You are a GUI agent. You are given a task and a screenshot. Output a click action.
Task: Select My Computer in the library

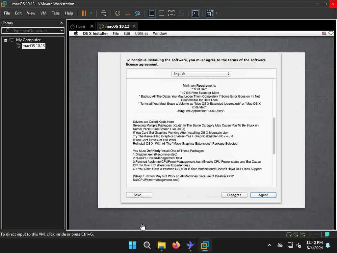(x=28, y=40)
